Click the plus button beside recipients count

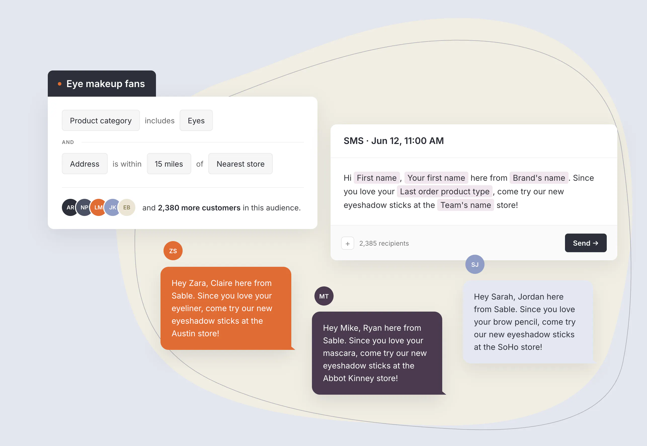pyautogui.click(x=347, y=243)
